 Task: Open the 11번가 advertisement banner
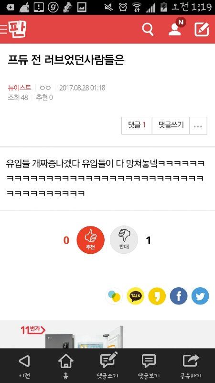point(107,334)
